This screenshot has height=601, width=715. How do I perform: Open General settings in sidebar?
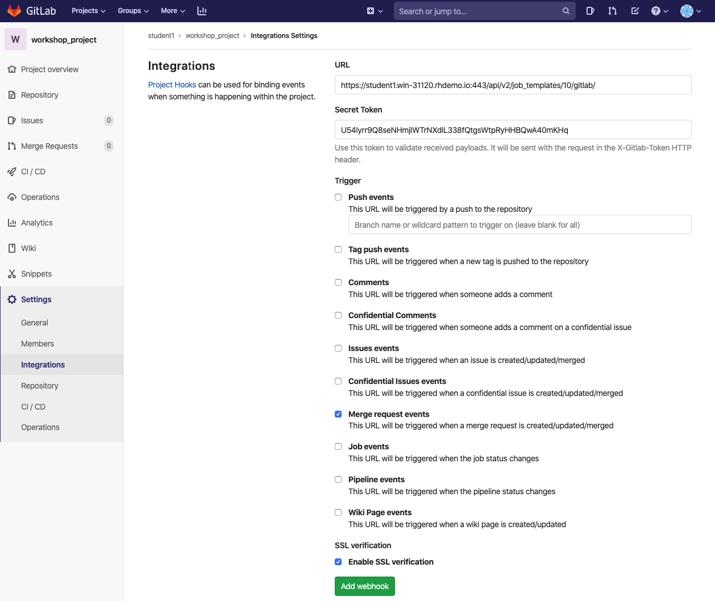(35, 323)
